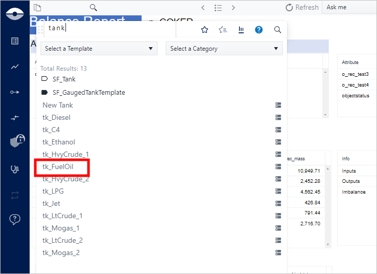Click the magnifier icon right of the help icon
The width and height of the screenshot is (377, 274).
click(x=278, y=30)
